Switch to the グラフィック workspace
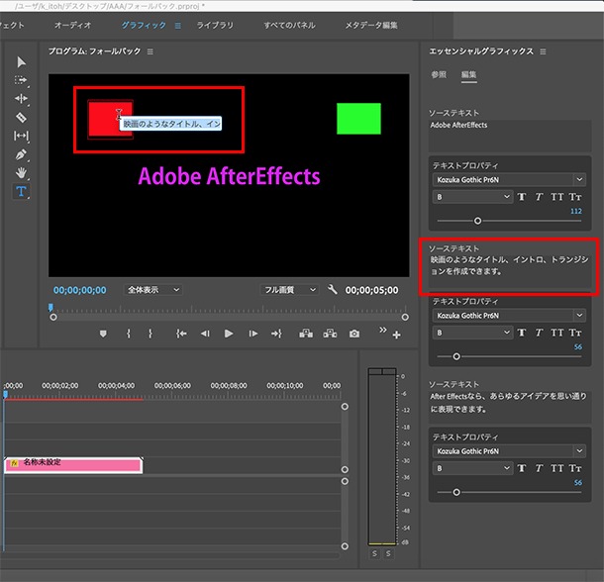The height and width of the screenshot is (582, 604). 144,26
